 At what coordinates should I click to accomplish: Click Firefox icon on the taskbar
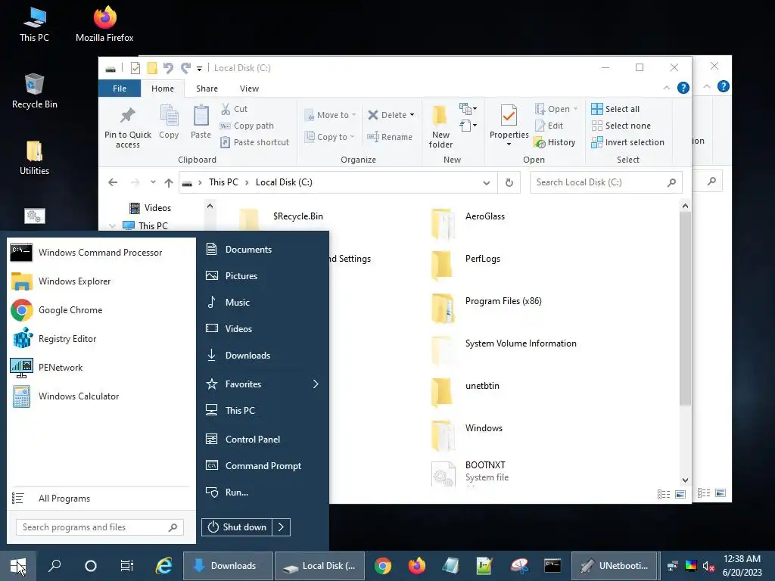click(x=417, y=566)
